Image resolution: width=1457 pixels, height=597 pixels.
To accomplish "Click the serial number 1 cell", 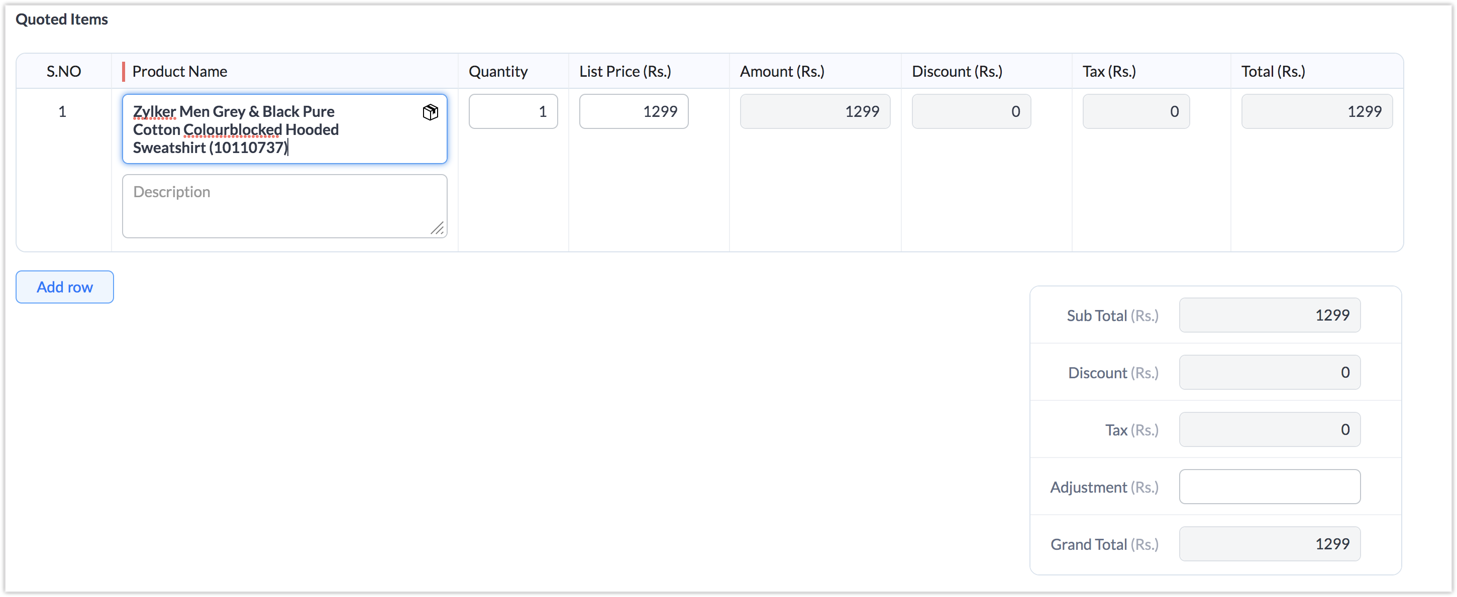I will click(62, 111).
